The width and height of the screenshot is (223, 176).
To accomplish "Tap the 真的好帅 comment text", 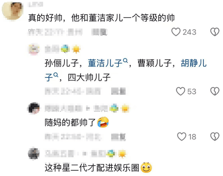I will tap(101, 18).
